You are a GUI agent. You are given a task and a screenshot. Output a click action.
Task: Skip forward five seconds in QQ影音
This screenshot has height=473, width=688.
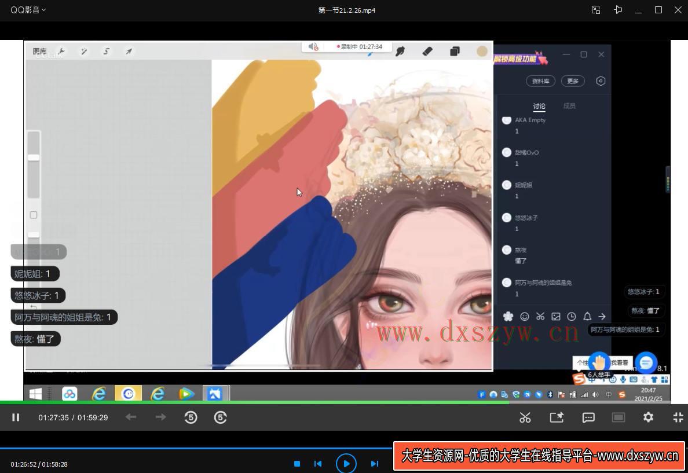pos(220,417)
